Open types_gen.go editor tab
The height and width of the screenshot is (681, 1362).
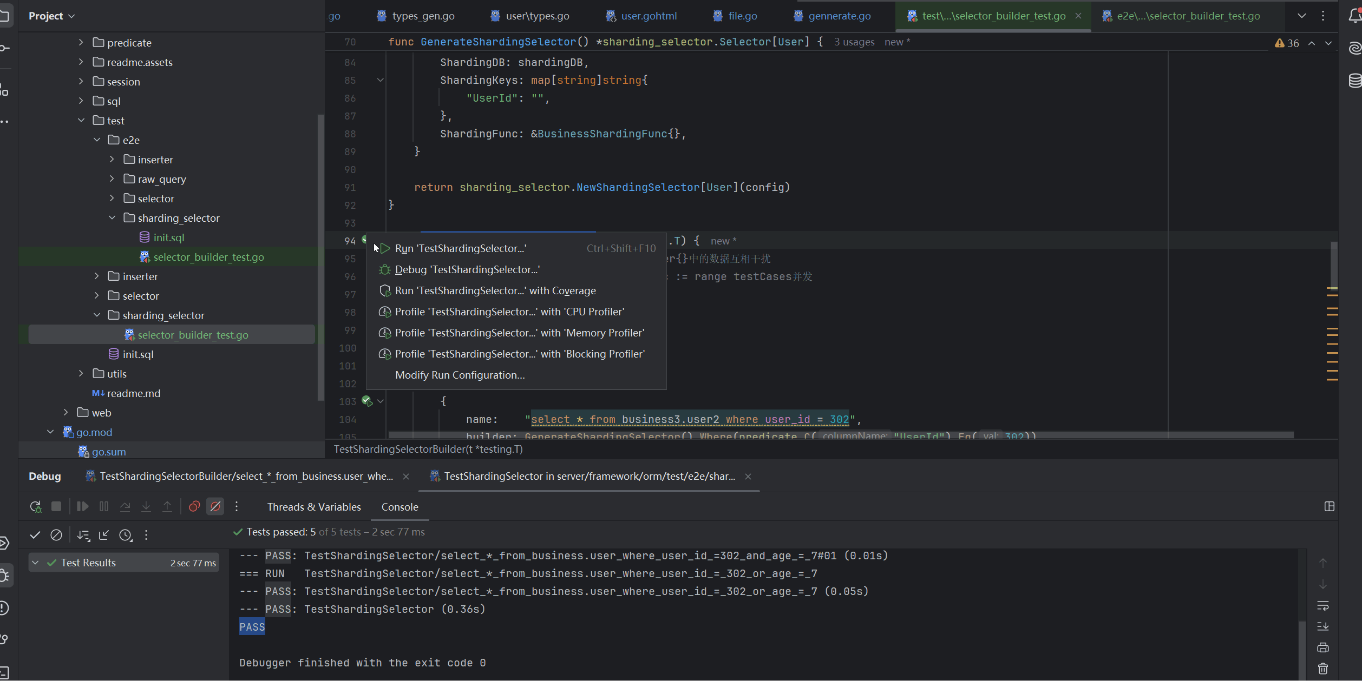(x=416, y=16)
